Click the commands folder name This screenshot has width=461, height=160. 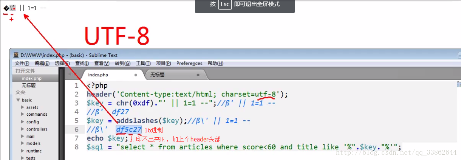pos(37,114)
